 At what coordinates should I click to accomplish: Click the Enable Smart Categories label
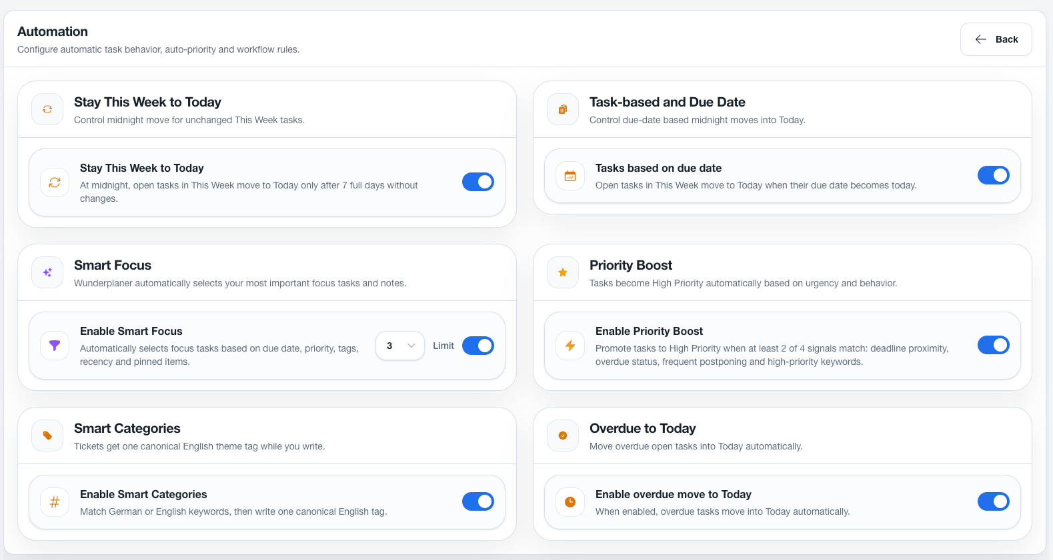pos(143,494)
